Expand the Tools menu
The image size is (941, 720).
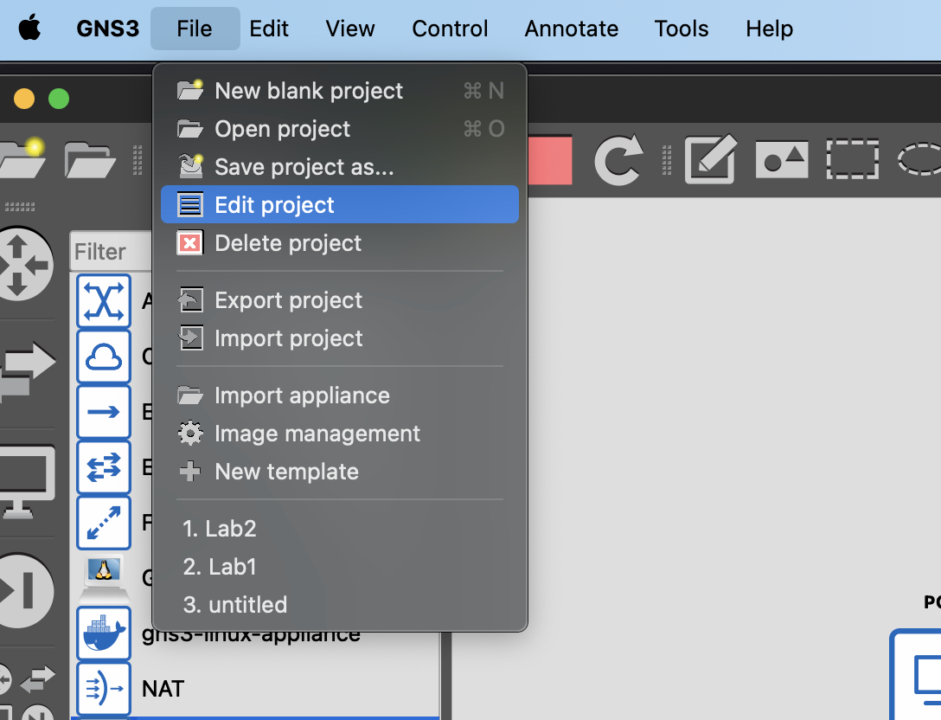(681, 29)
